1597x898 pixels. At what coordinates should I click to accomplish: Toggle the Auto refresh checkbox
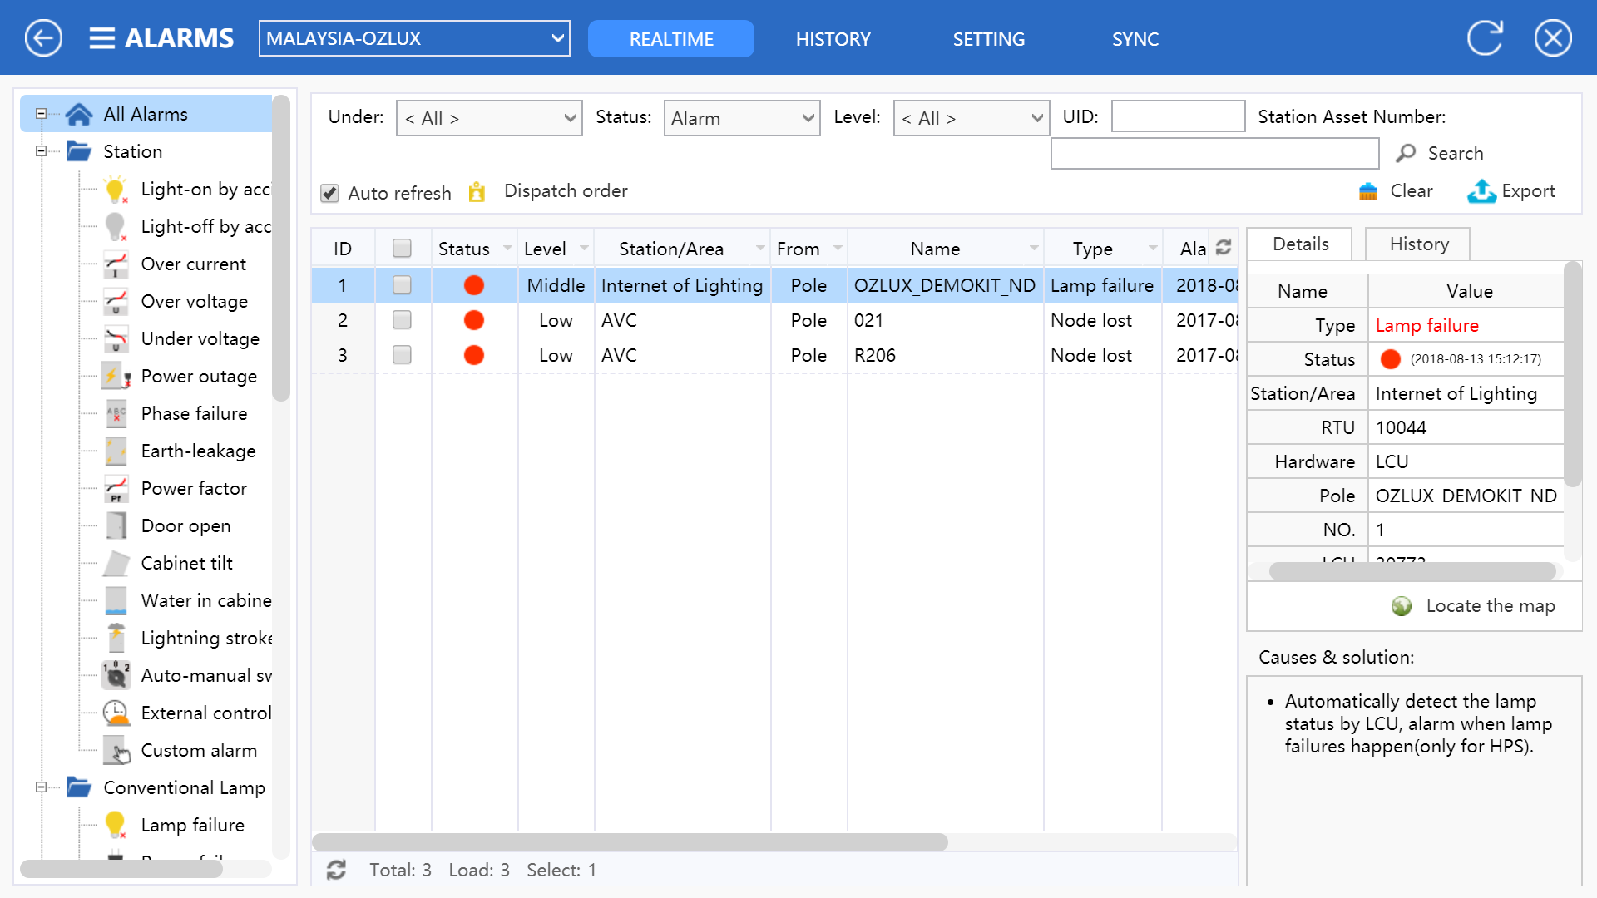coord(329,193)
